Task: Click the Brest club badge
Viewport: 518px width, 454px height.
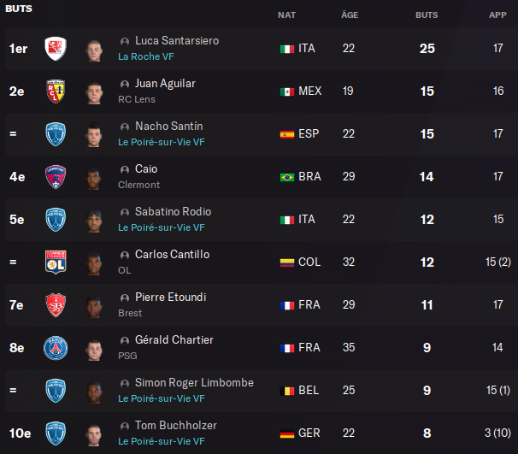Action: click(x=56, y=305)
